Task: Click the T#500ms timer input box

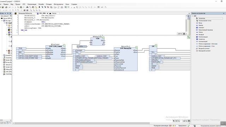Action: tap(82, 46)
